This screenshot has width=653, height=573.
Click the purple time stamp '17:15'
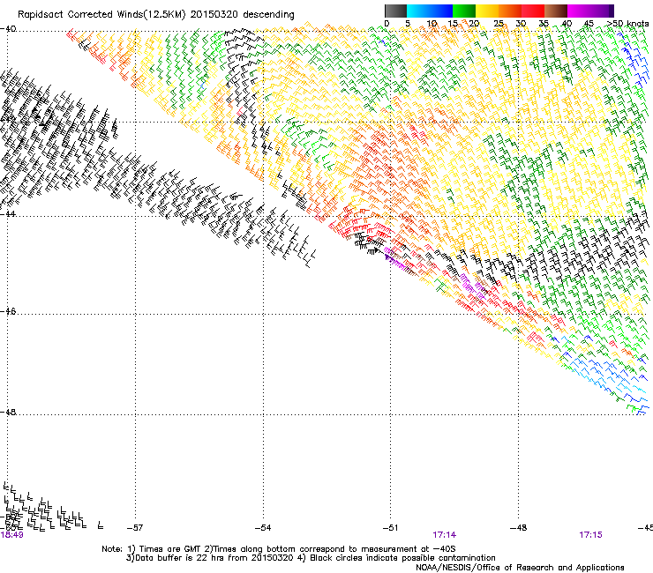590,535
